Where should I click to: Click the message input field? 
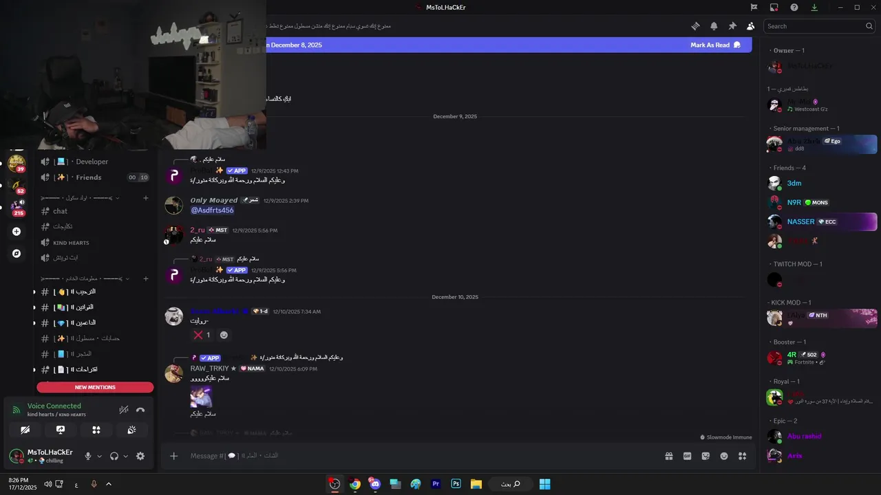click(x=420, y=456)
